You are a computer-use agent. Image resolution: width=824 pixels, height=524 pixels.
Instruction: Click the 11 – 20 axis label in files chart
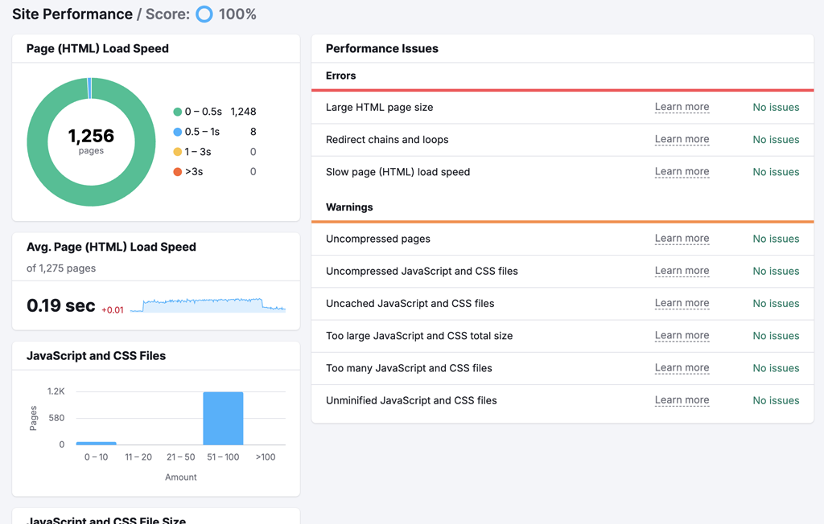(138, 457)
